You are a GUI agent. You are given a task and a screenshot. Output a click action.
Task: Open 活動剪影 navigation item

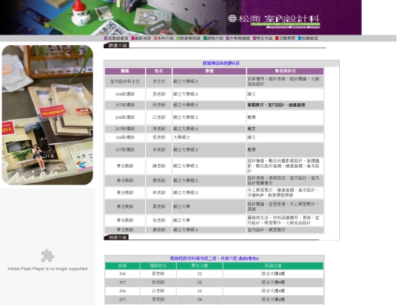[286, 38]
